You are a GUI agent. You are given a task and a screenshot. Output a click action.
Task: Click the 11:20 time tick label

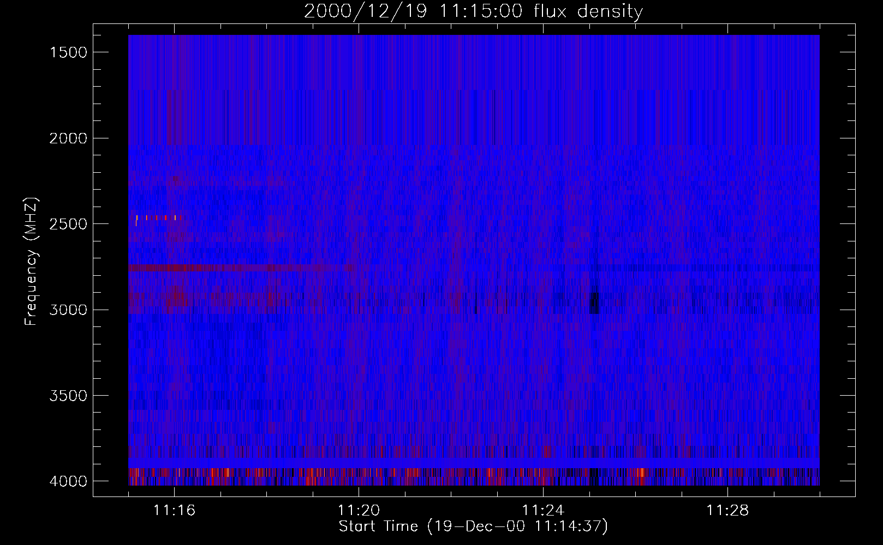359,511
